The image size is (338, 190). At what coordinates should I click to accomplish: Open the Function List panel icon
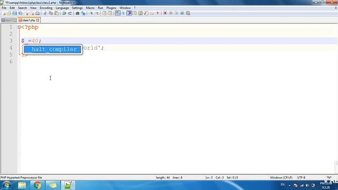pyautogui.click(x=146, y=13)
